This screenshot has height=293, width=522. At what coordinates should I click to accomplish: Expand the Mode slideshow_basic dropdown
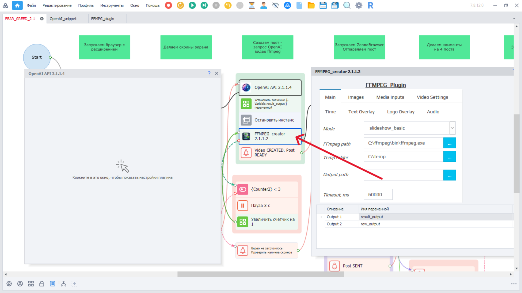pos(452,128)
